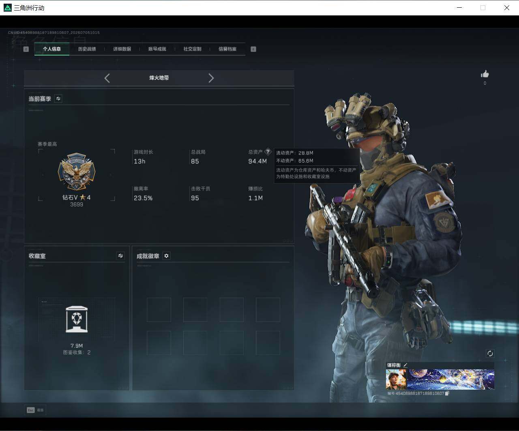Open the 社交定制 tab

pos(192,49)
